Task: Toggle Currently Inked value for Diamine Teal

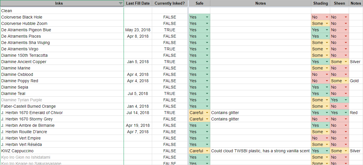Action: (x=170, y=93)
